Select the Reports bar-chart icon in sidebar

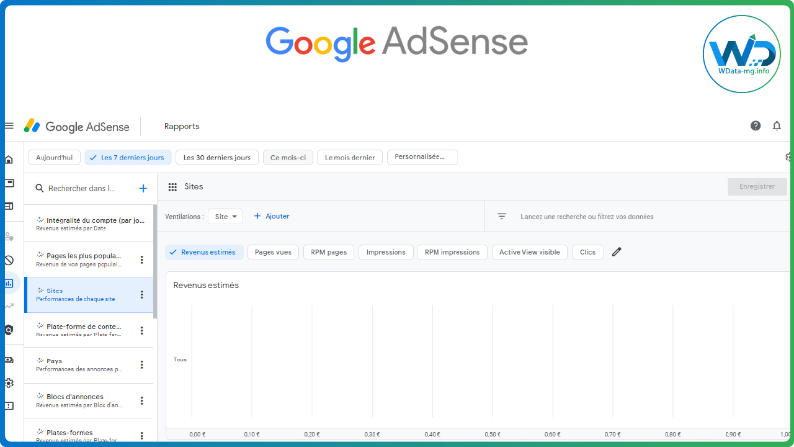pos(9,283)
